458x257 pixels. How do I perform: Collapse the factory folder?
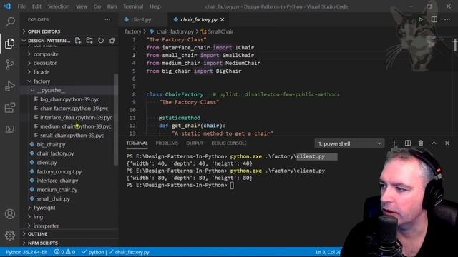click(x=42, y=81)
